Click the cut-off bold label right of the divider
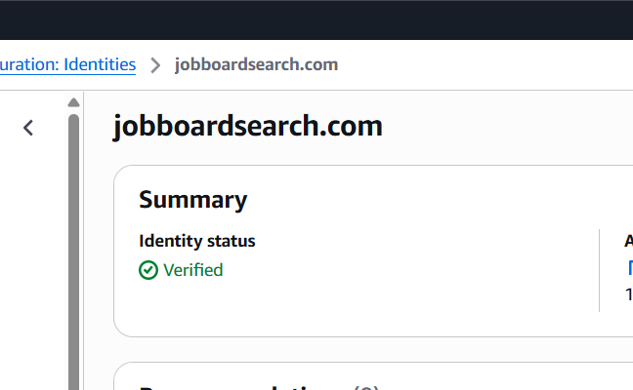The image size is (633, 390). tap(628, 241)
